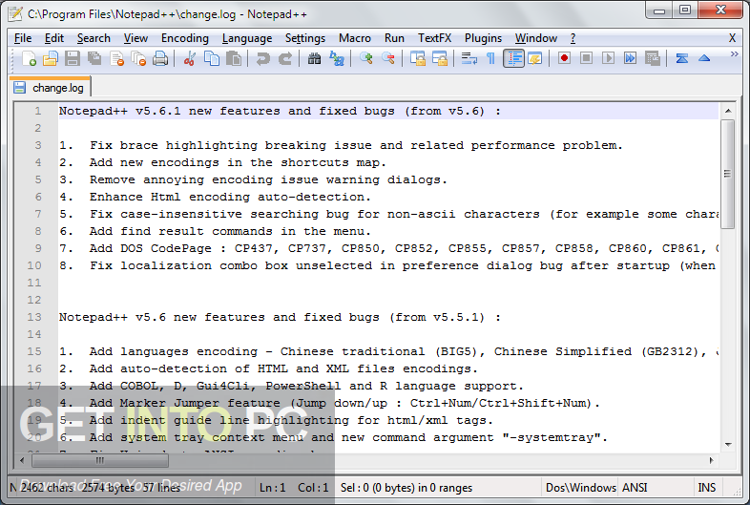
Task: Click the Cut scissors icon
Action: tap(190, 58)
